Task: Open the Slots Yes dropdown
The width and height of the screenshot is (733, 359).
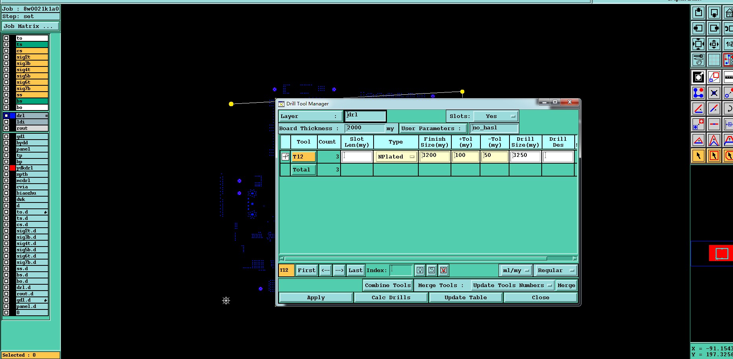Action: [x=495, y=116]
